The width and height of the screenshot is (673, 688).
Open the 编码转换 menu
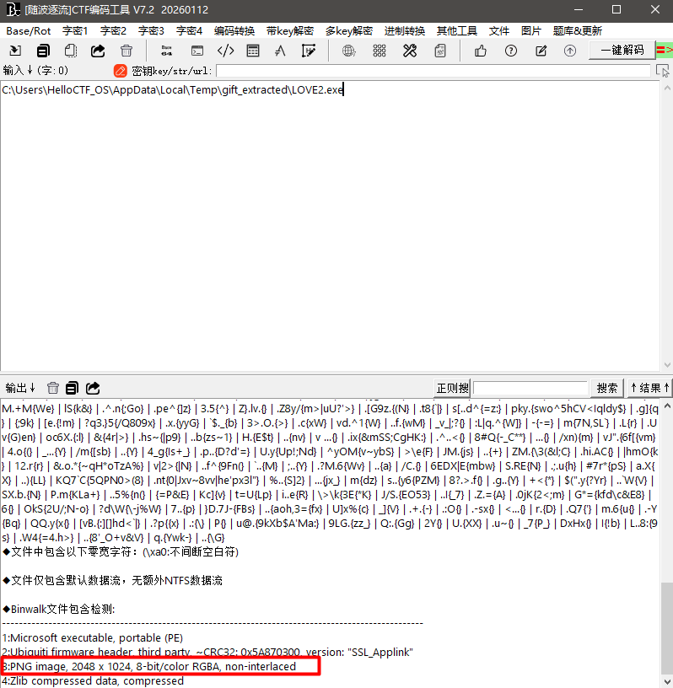[234, 30]
